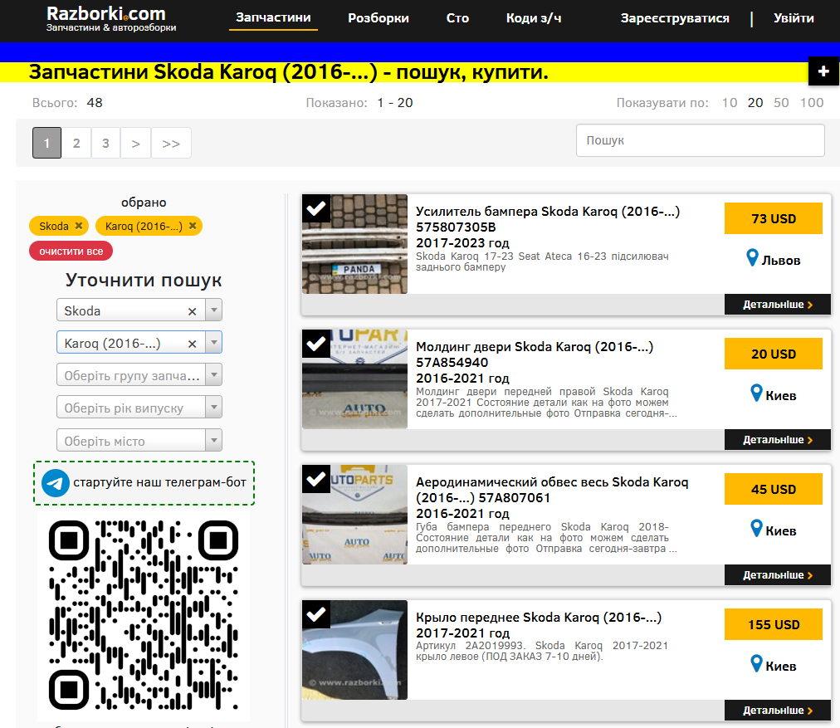Open the Молдинг двери photo thumbnail
The height and width of the screenshot is (728, 840).
[x=354, y=379]
